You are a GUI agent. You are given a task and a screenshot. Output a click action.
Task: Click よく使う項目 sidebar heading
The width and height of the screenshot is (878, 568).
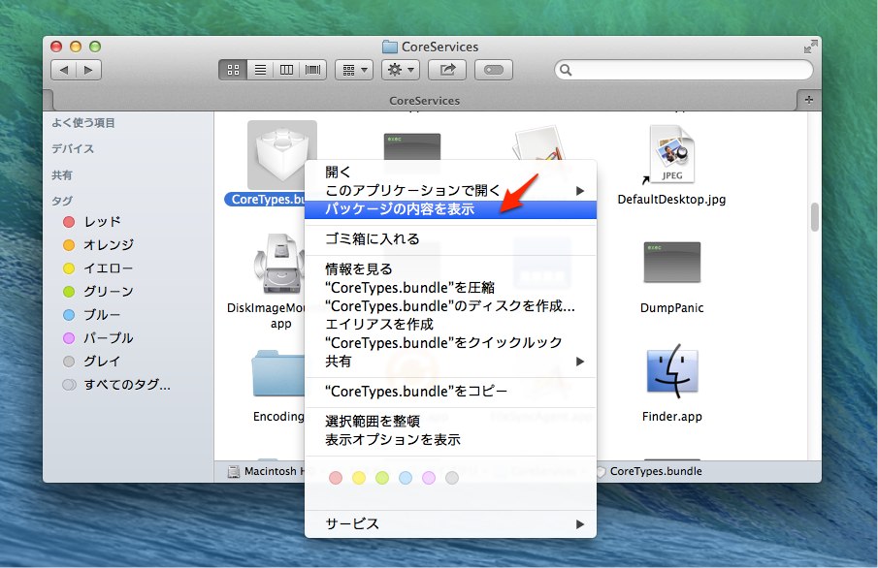83,122
